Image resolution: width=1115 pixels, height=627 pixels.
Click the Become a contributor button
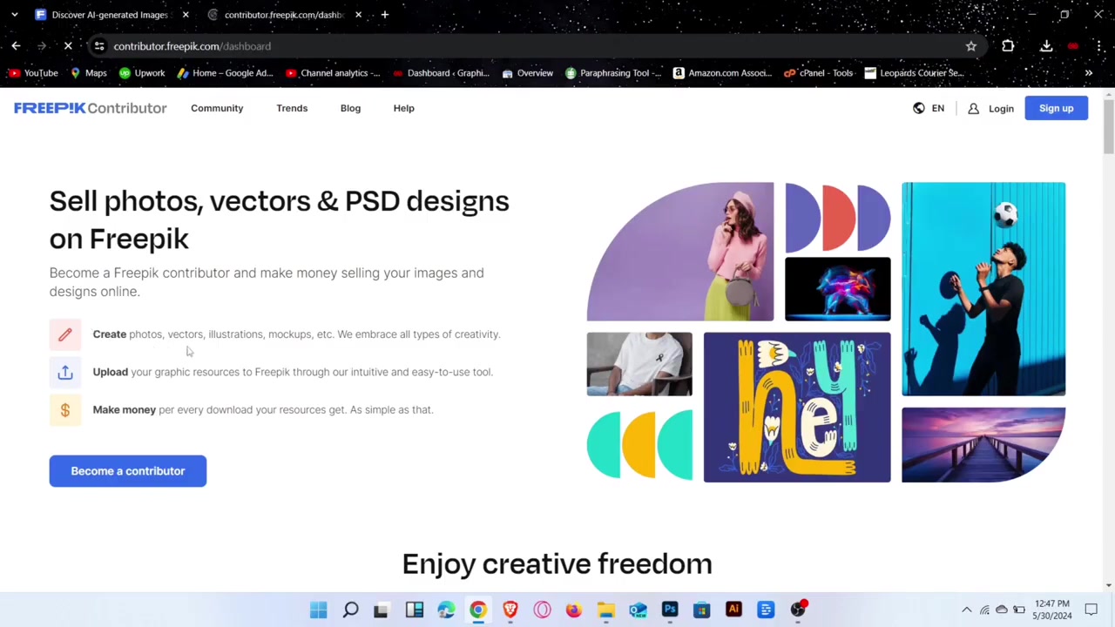coord(127,470)
